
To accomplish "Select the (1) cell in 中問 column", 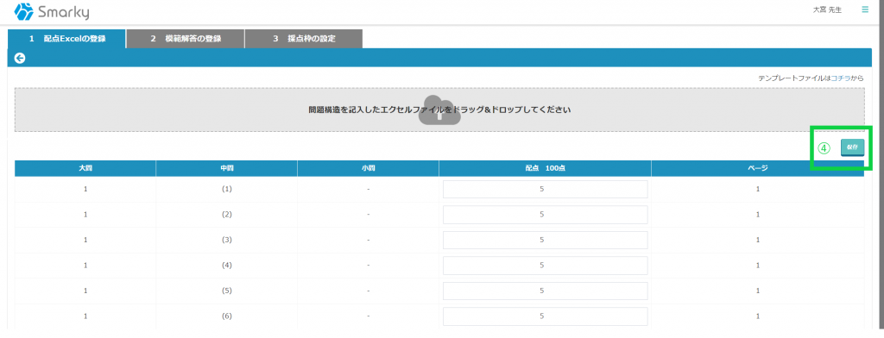I will pyautogui.click(x=227, y=190).
